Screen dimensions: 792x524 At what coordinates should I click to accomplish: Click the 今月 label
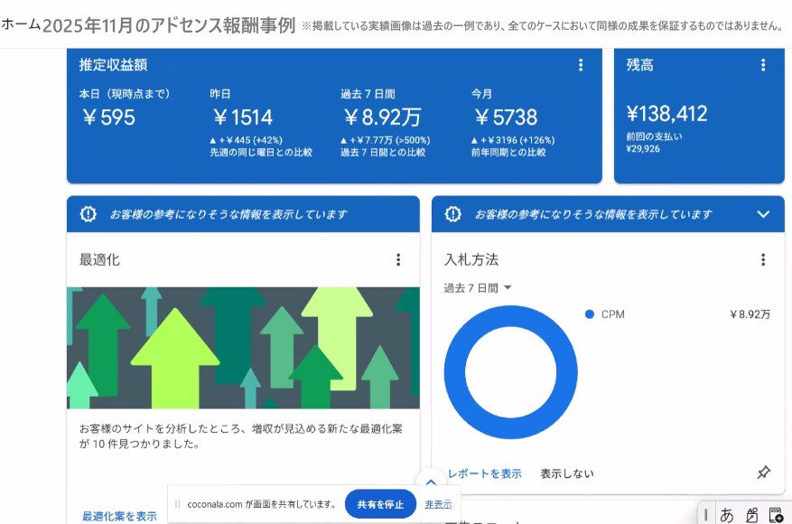[481, 94]
